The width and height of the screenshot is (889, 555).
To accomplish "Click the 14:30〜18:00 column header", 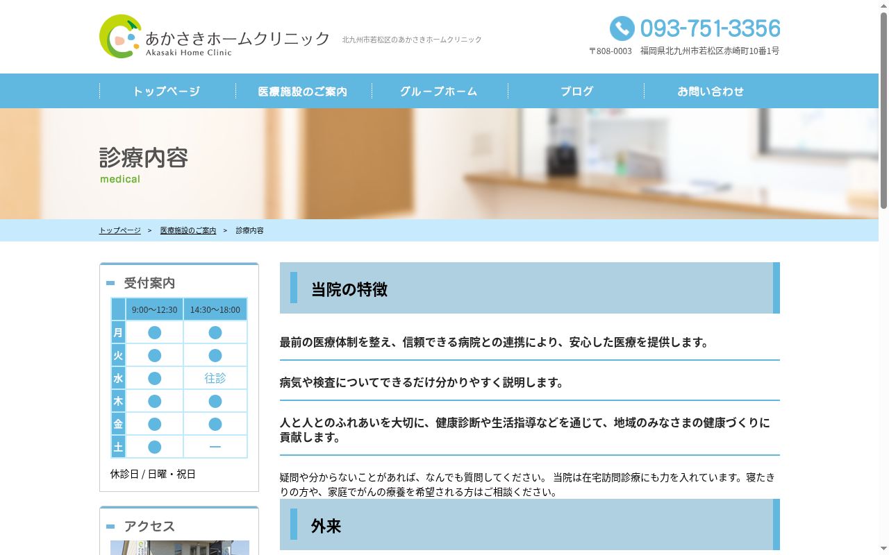I will point(215,309).
